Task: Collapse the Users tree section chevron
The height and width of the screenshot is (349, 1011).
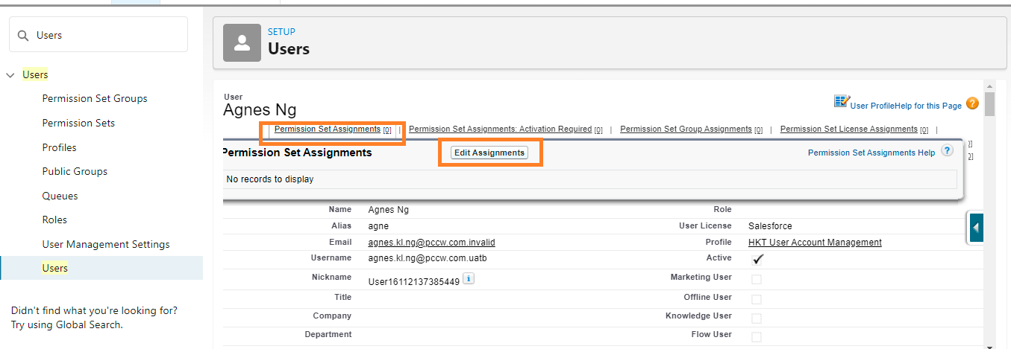Action: click(x=10, y=75)
